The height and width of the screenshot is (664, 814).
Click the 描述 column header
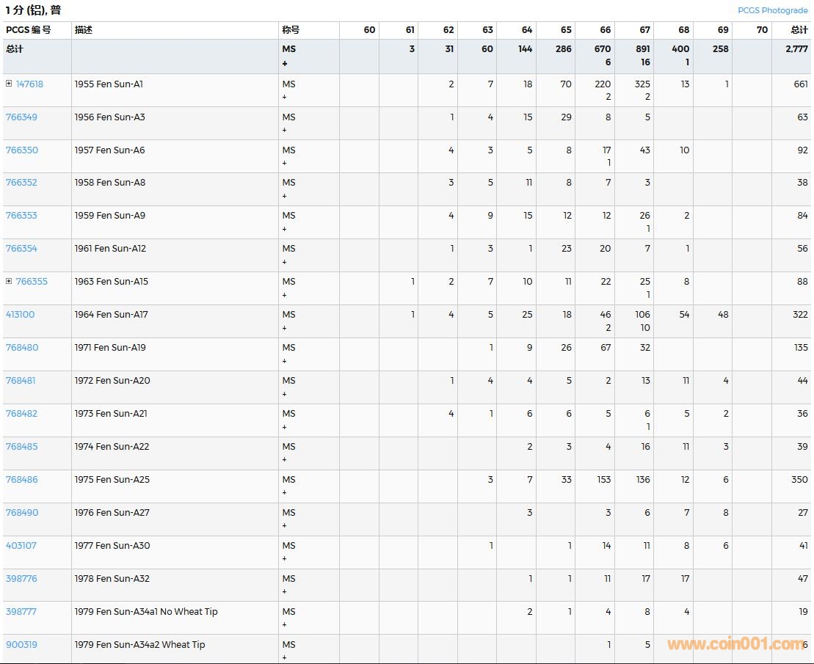pos(84,30)
